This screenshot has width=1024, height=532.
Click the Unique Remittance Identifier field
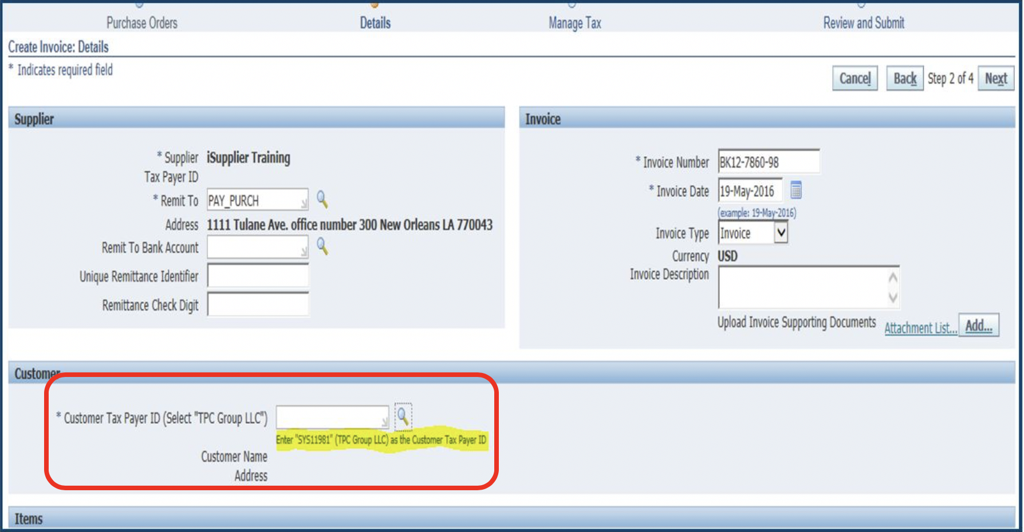[x=258, y=276]
